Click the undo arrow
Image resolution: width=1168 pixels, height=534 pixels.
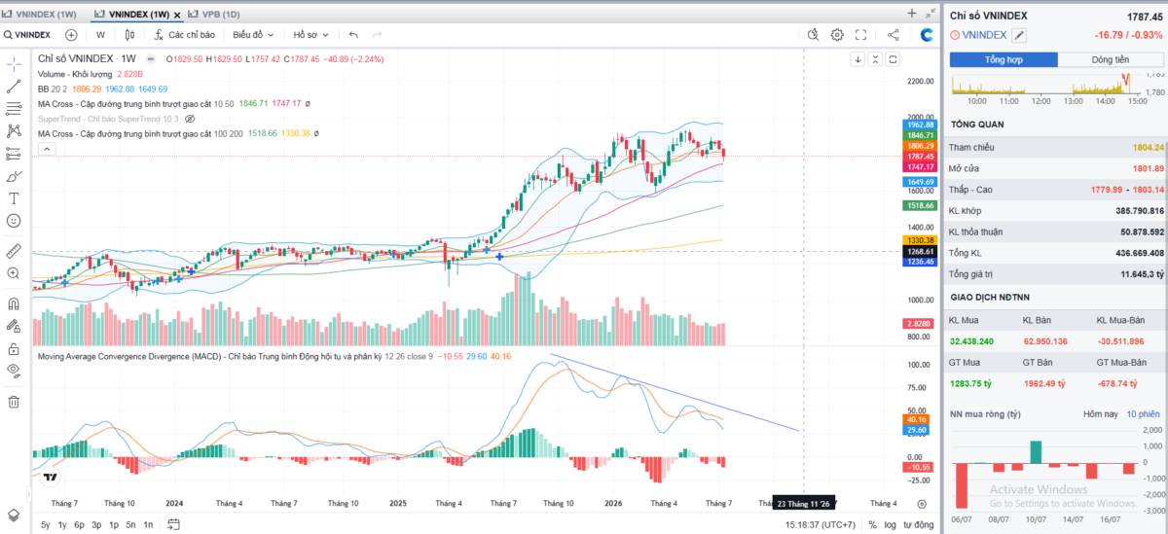click(x=353, y=34)
